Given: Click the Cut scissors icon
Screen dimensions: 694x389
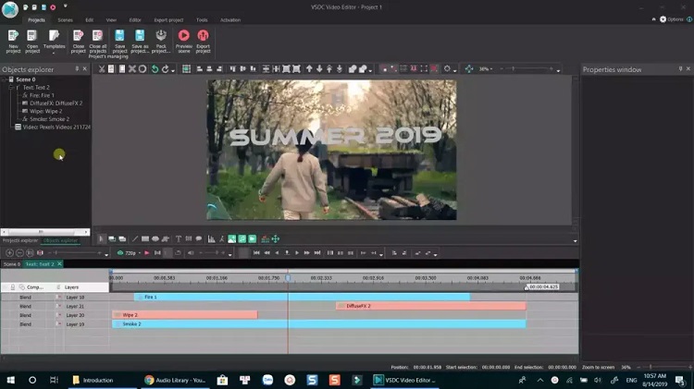Looking at the screenshot, I should (102, 69).
